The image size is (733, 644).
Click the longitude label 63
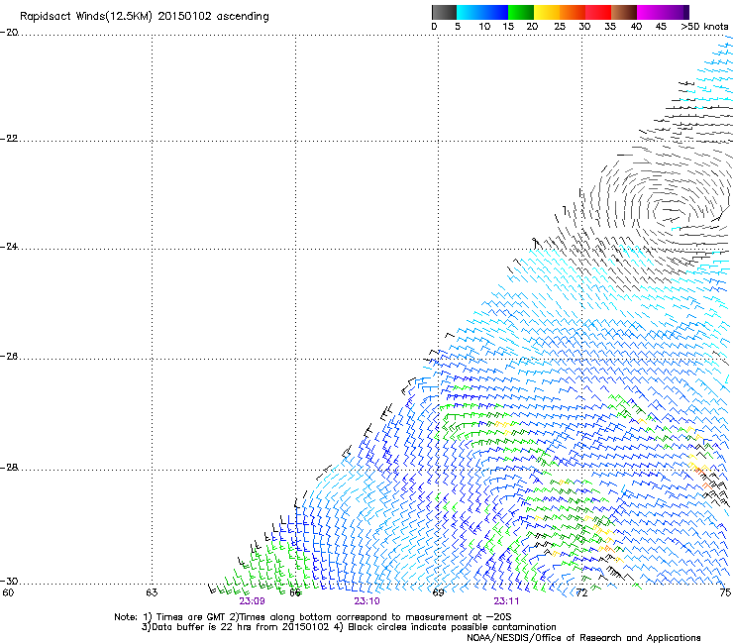152,592
